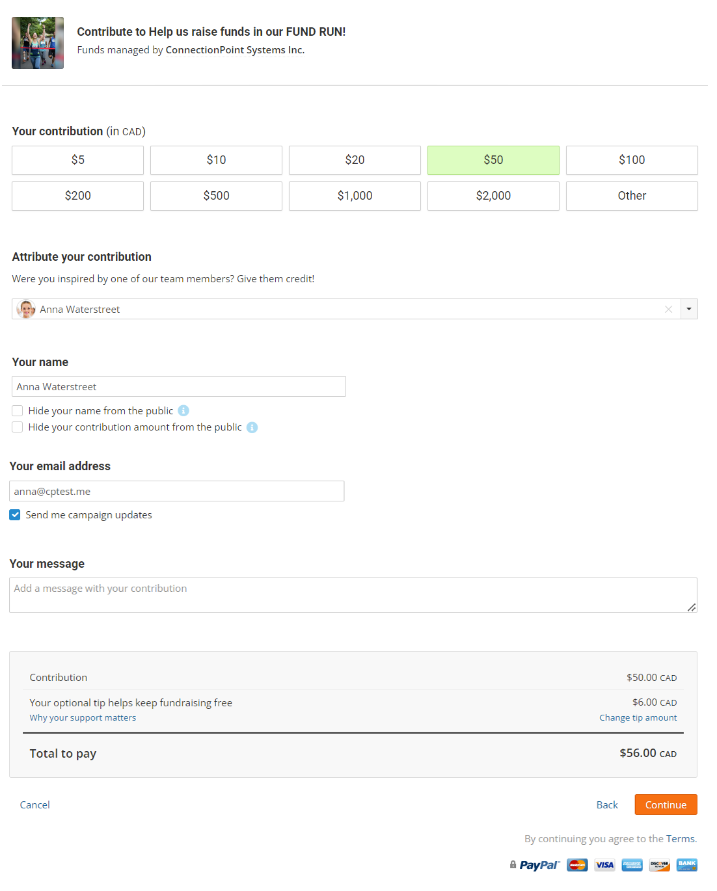
Task: Open the team member attribution dropdown arrow
Action: click(689, 309)
